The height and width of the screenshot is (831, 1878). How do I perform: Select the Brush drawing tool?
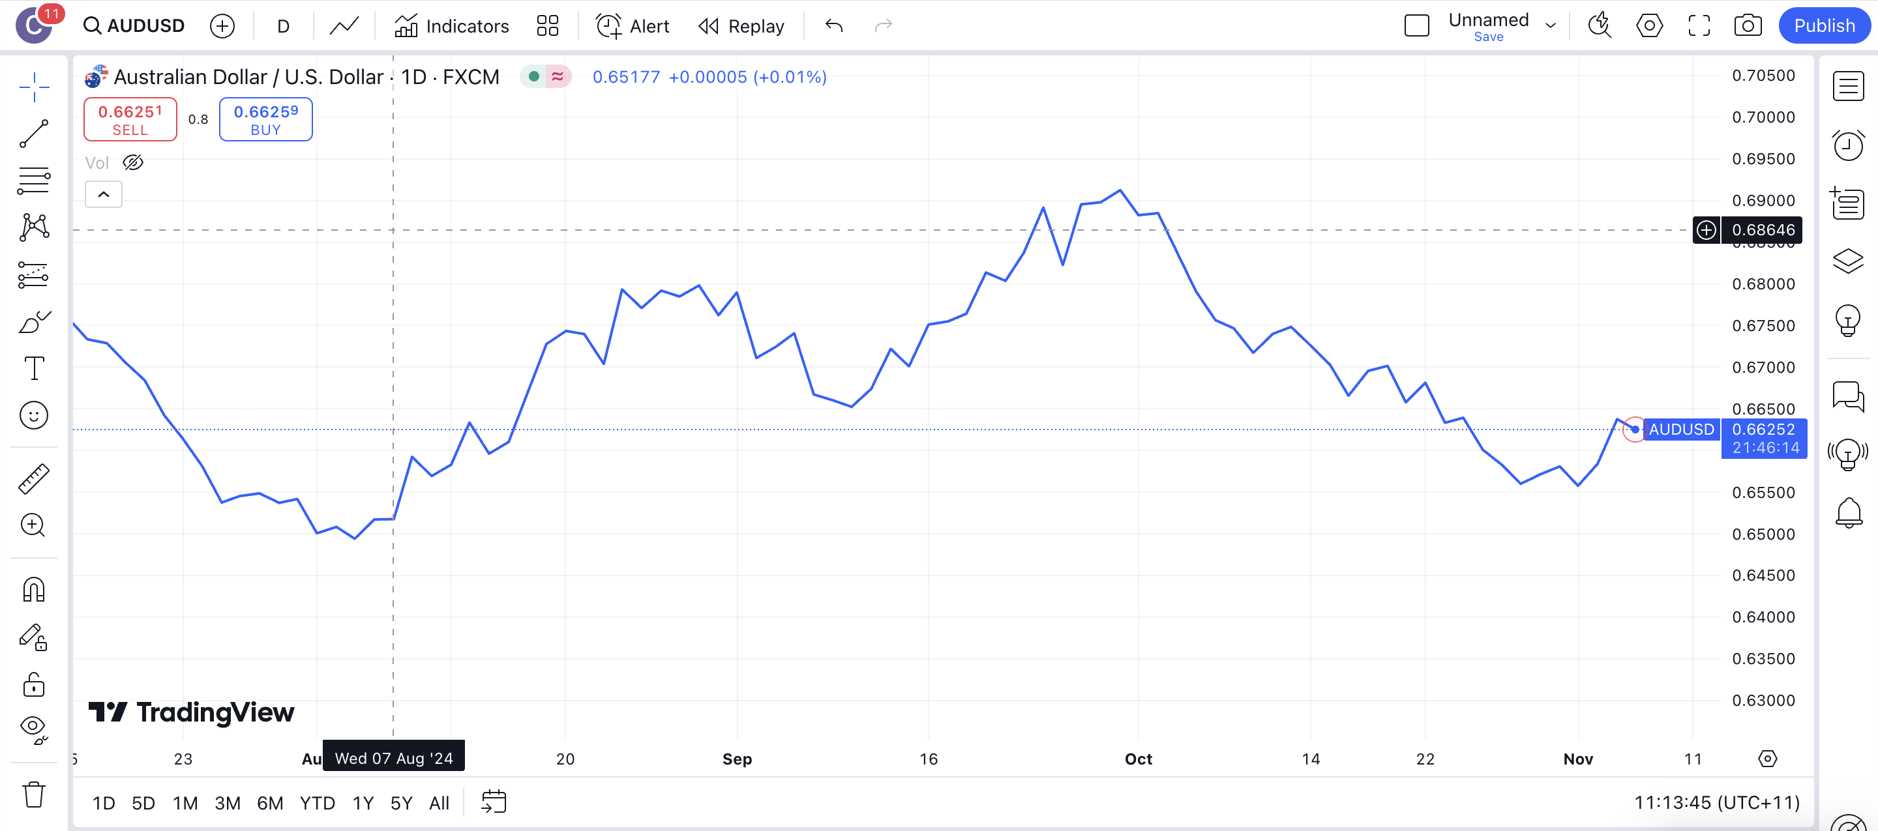pos(33,321)
